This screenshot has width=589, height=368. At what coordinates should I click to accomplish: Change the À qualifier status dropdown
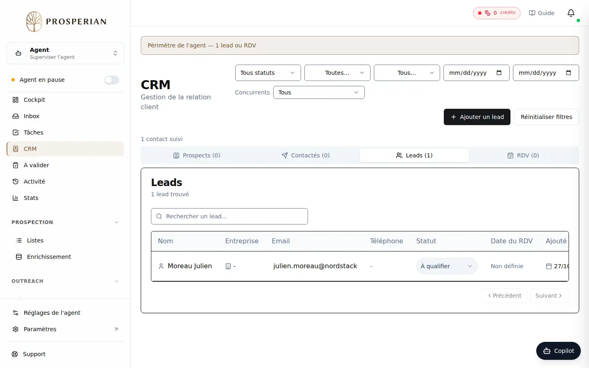click(x=447, y=266)
